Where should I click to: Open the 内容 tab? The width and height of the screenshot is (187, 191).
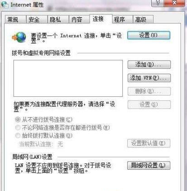click(79, 19)
